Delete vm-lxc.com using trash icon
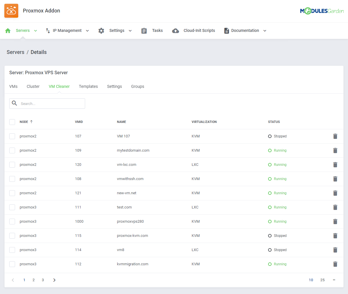Image resolution: width=348 pixels, height=294 pixels. [x=335, y=165]
